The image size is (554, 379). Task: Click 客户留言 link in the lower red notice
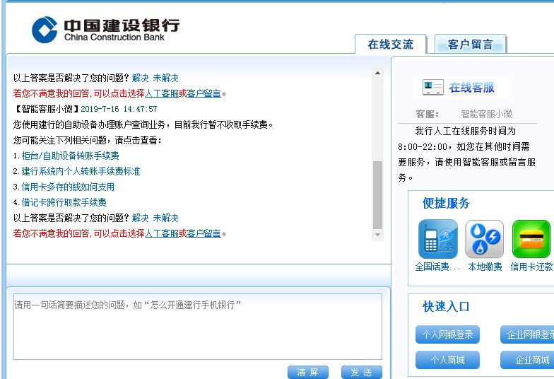tap(204, 233)
